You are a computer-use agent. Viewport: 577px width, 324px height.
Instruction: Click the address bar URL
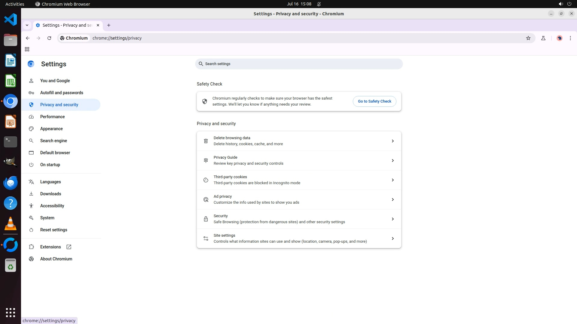pos(117,38)
